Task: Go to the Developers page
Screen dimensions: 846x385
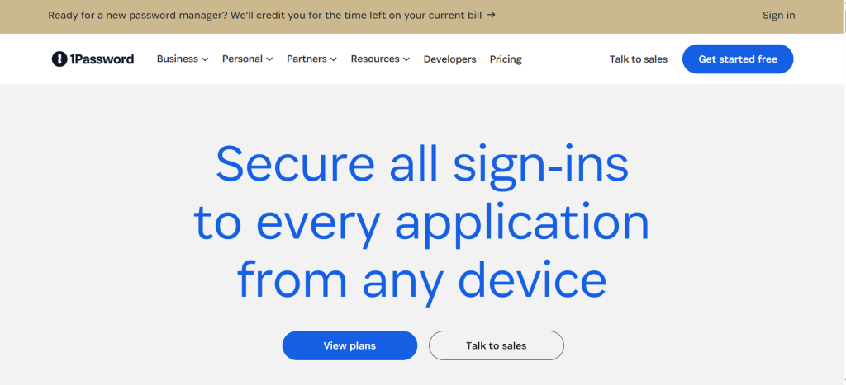Action: coord(449,59)
